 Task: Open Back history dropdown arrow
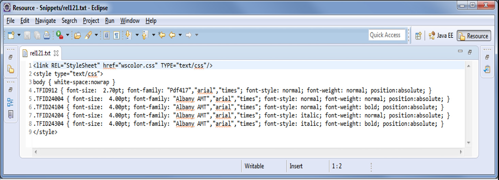180,35
